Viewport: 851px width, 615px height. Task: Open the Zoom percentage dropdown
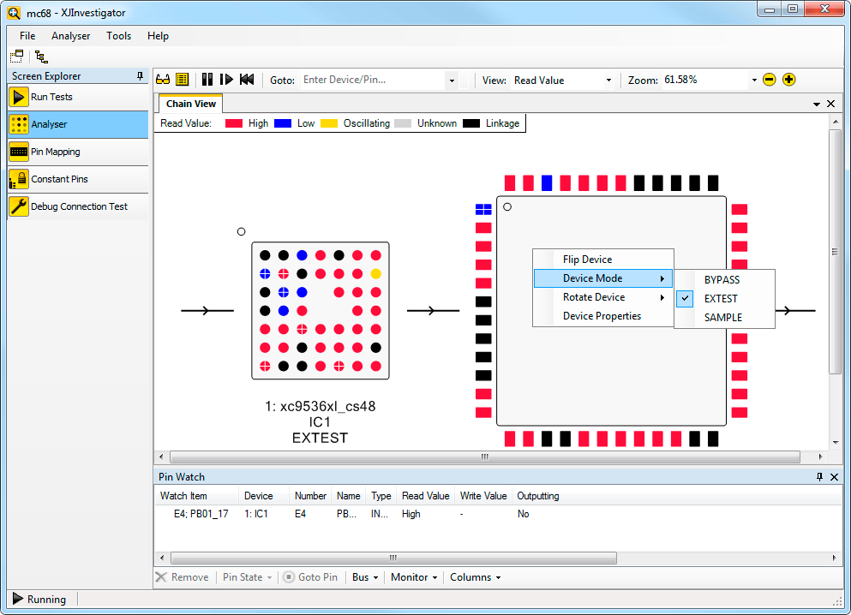click(754, 81)
